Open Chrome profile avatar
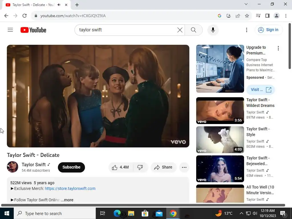Screen dimensions: 292x219 point(277,16)
